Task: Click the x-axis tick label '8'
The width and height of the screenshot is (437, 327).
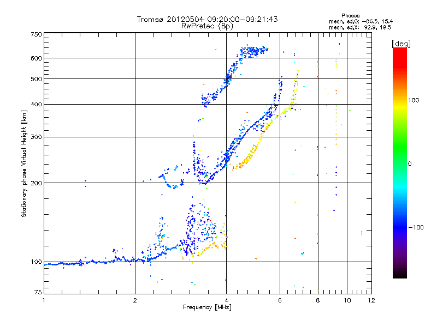Action: tap(318, 300)
